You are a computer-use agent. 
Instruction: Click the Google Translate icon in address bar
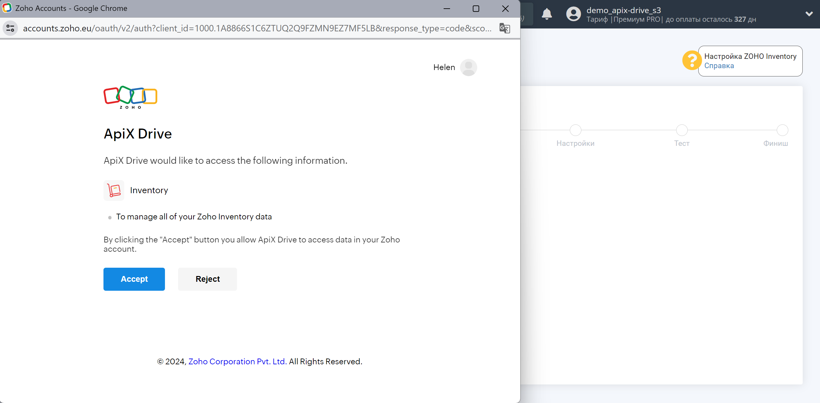pos(504,28)
